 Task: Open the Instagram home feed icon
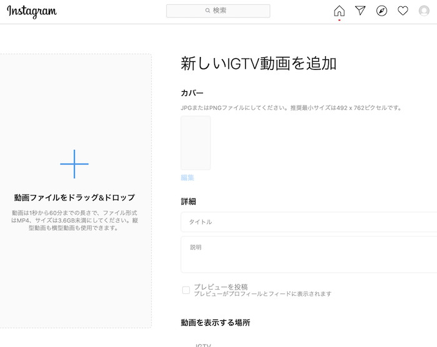point(339,11)
